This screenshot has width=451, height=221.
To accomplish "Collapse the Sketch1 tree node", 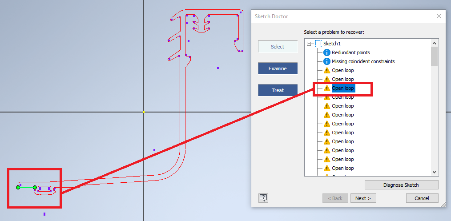I will [x=309, y=44].
